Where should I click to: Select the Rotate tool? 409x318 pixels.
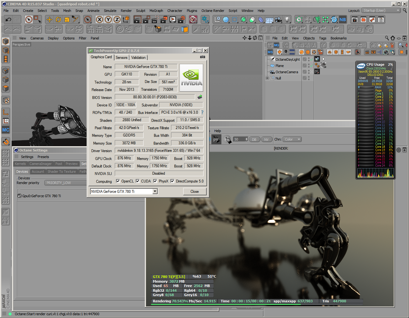[58, 20]
